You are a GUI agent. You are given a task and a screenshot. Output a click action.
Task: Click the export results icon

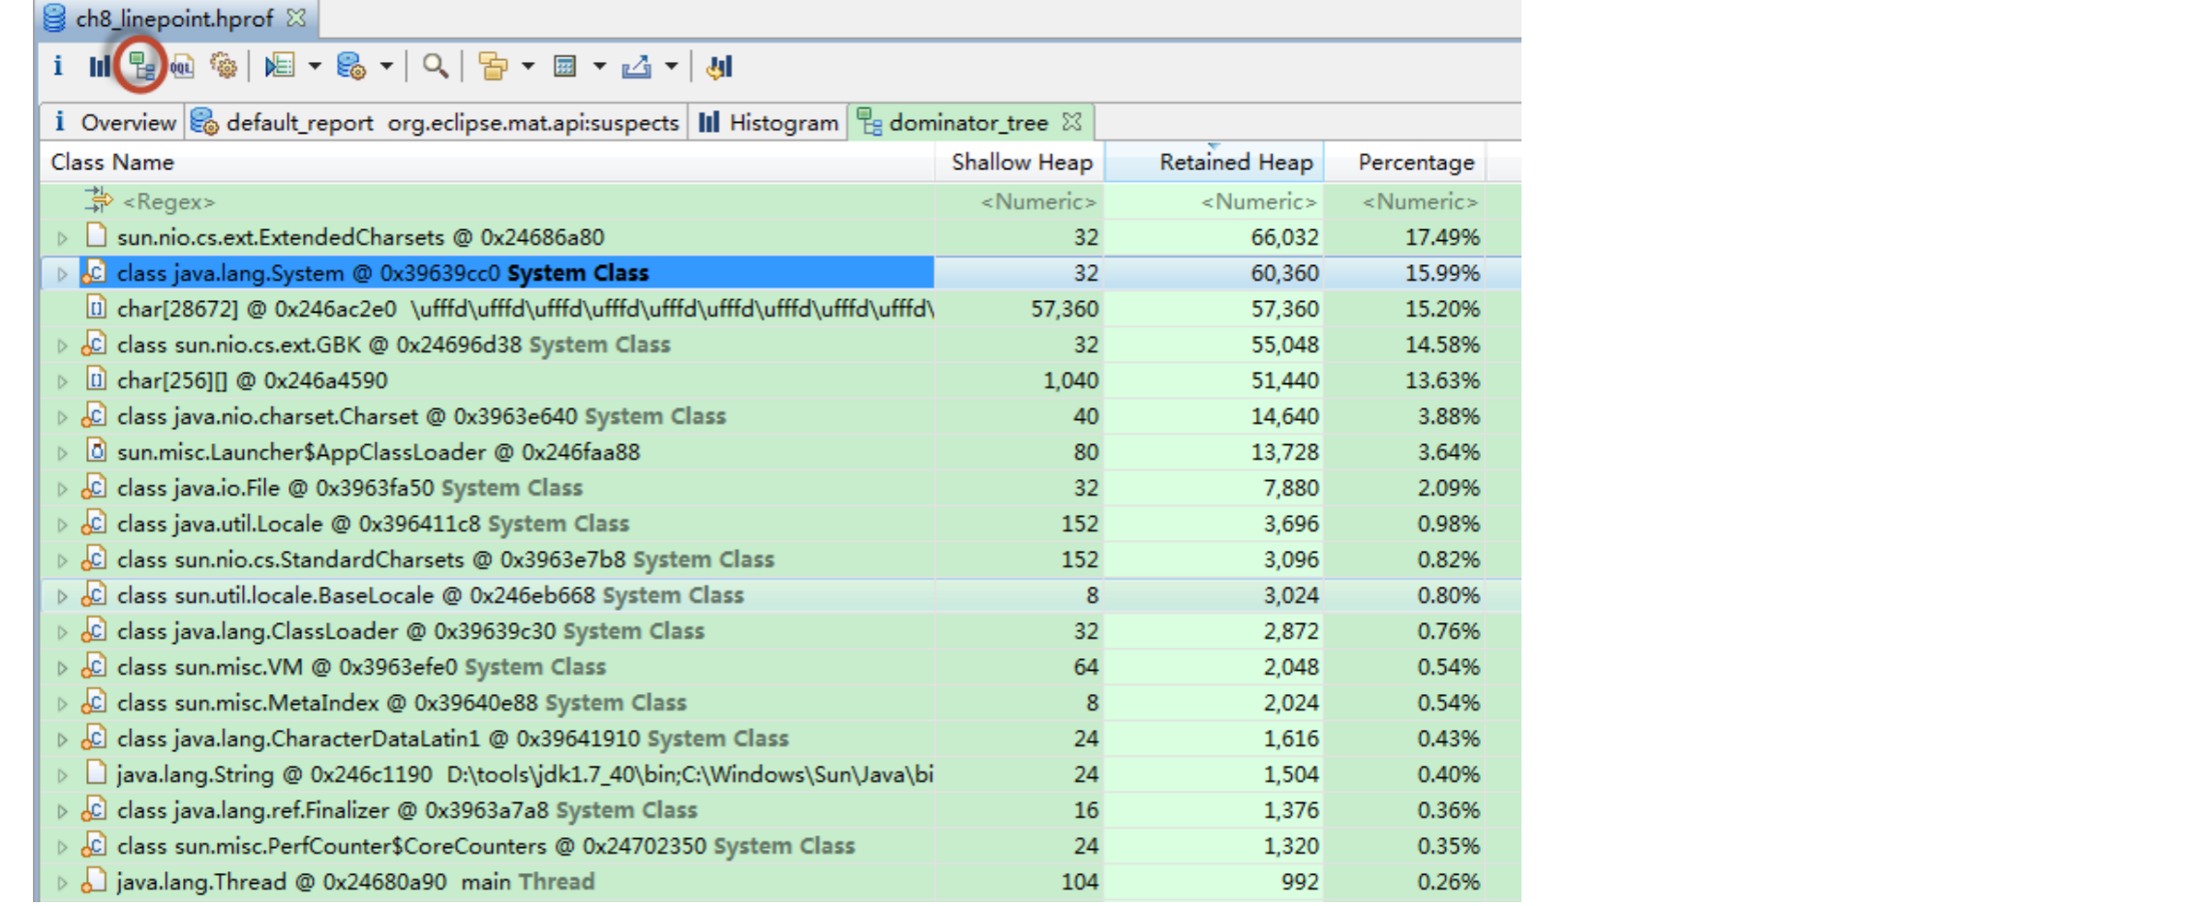coord(636,66)
